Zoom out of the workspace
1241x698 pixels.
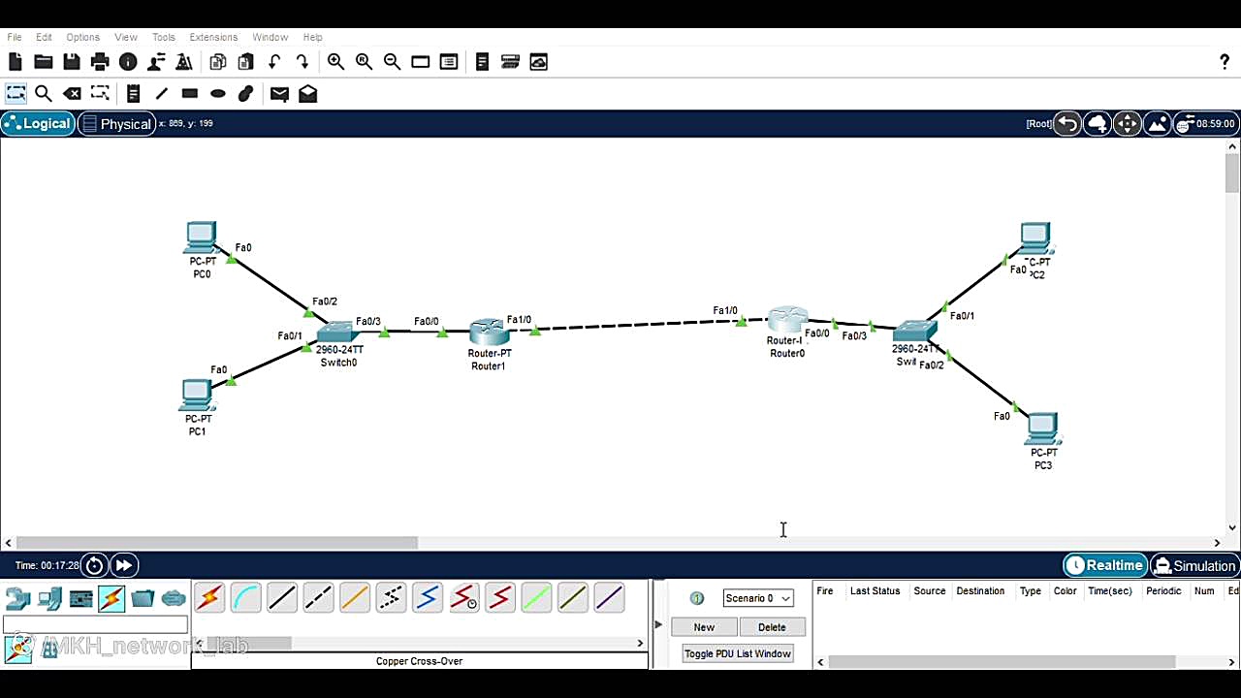392,62
